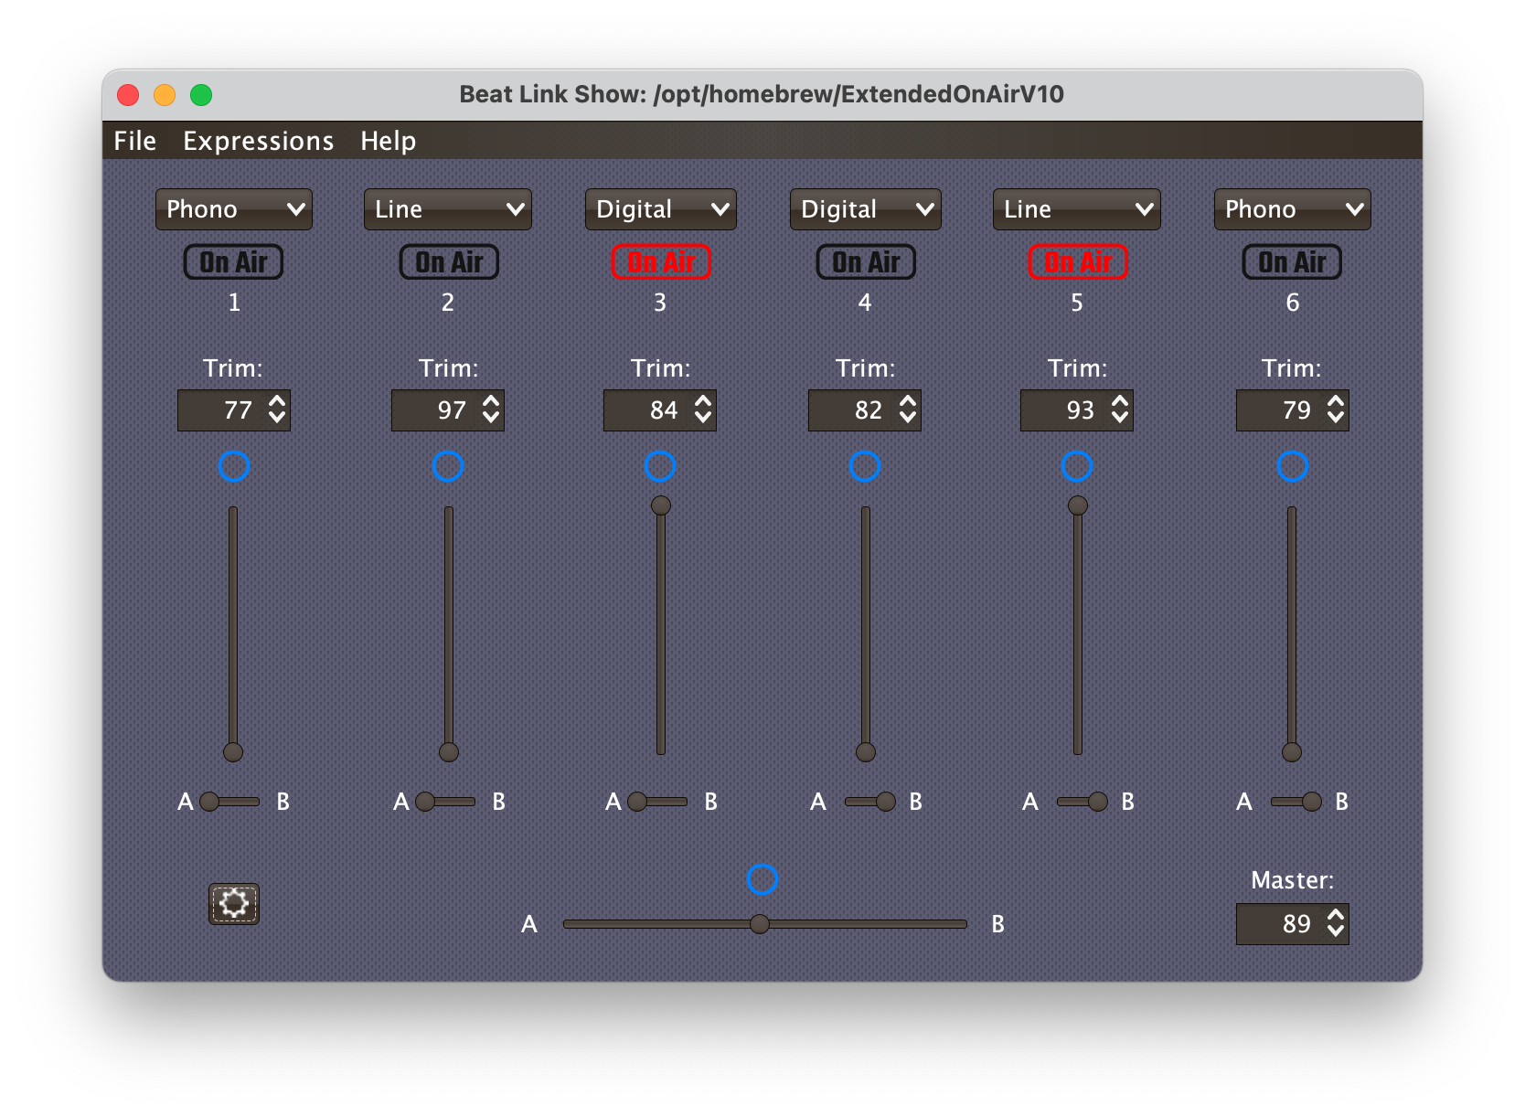Click channel 6 vertical fader knob
The width and height of the screenshot is (1525, 1117).
[1292, 752]
